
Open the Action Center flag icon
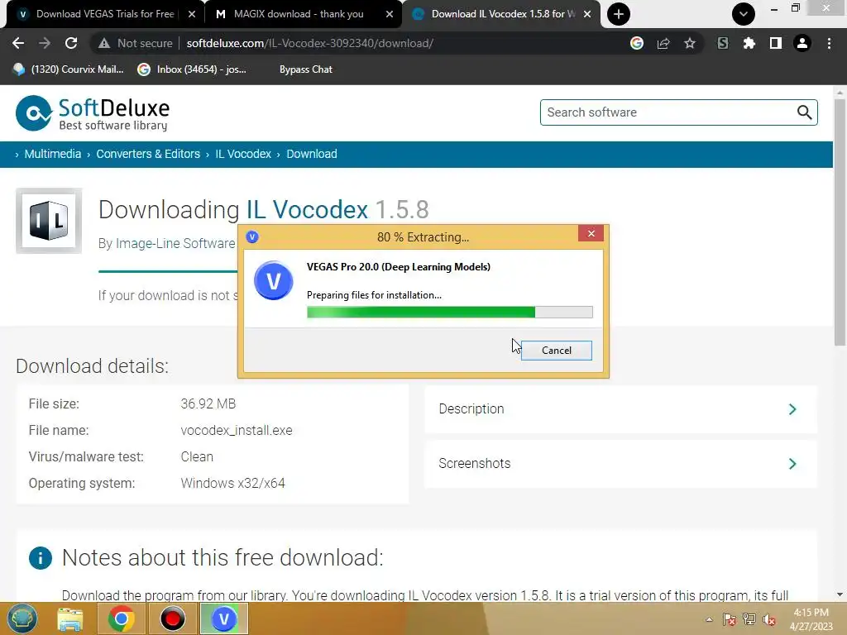(x=730, y=619)
